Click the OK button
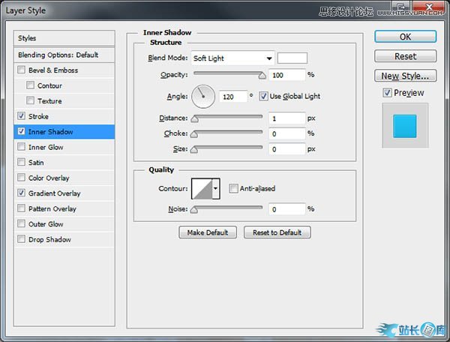The image size is (450, 342). [x=405, y=36]
